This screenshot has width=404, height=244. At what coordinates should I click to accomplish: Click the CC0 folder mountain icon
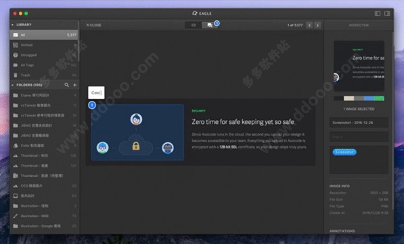tap(16, 186)
